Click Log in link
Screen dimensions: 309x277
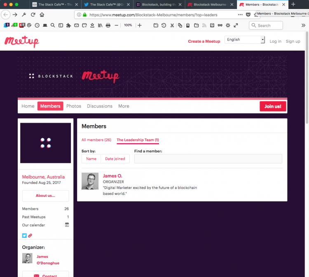tap(275, 41)
